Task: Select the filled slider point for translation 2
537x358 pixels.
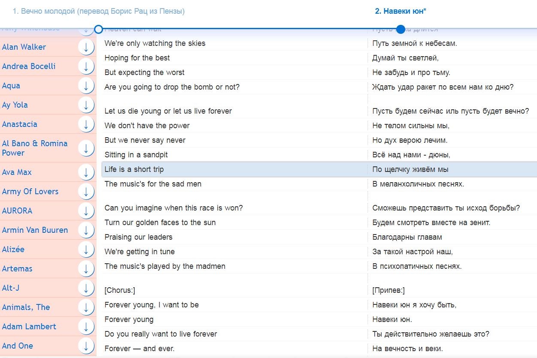Action: click(400, 29)
